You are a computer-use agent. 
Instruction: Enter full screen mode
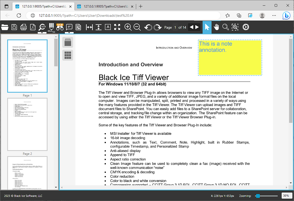117,27
